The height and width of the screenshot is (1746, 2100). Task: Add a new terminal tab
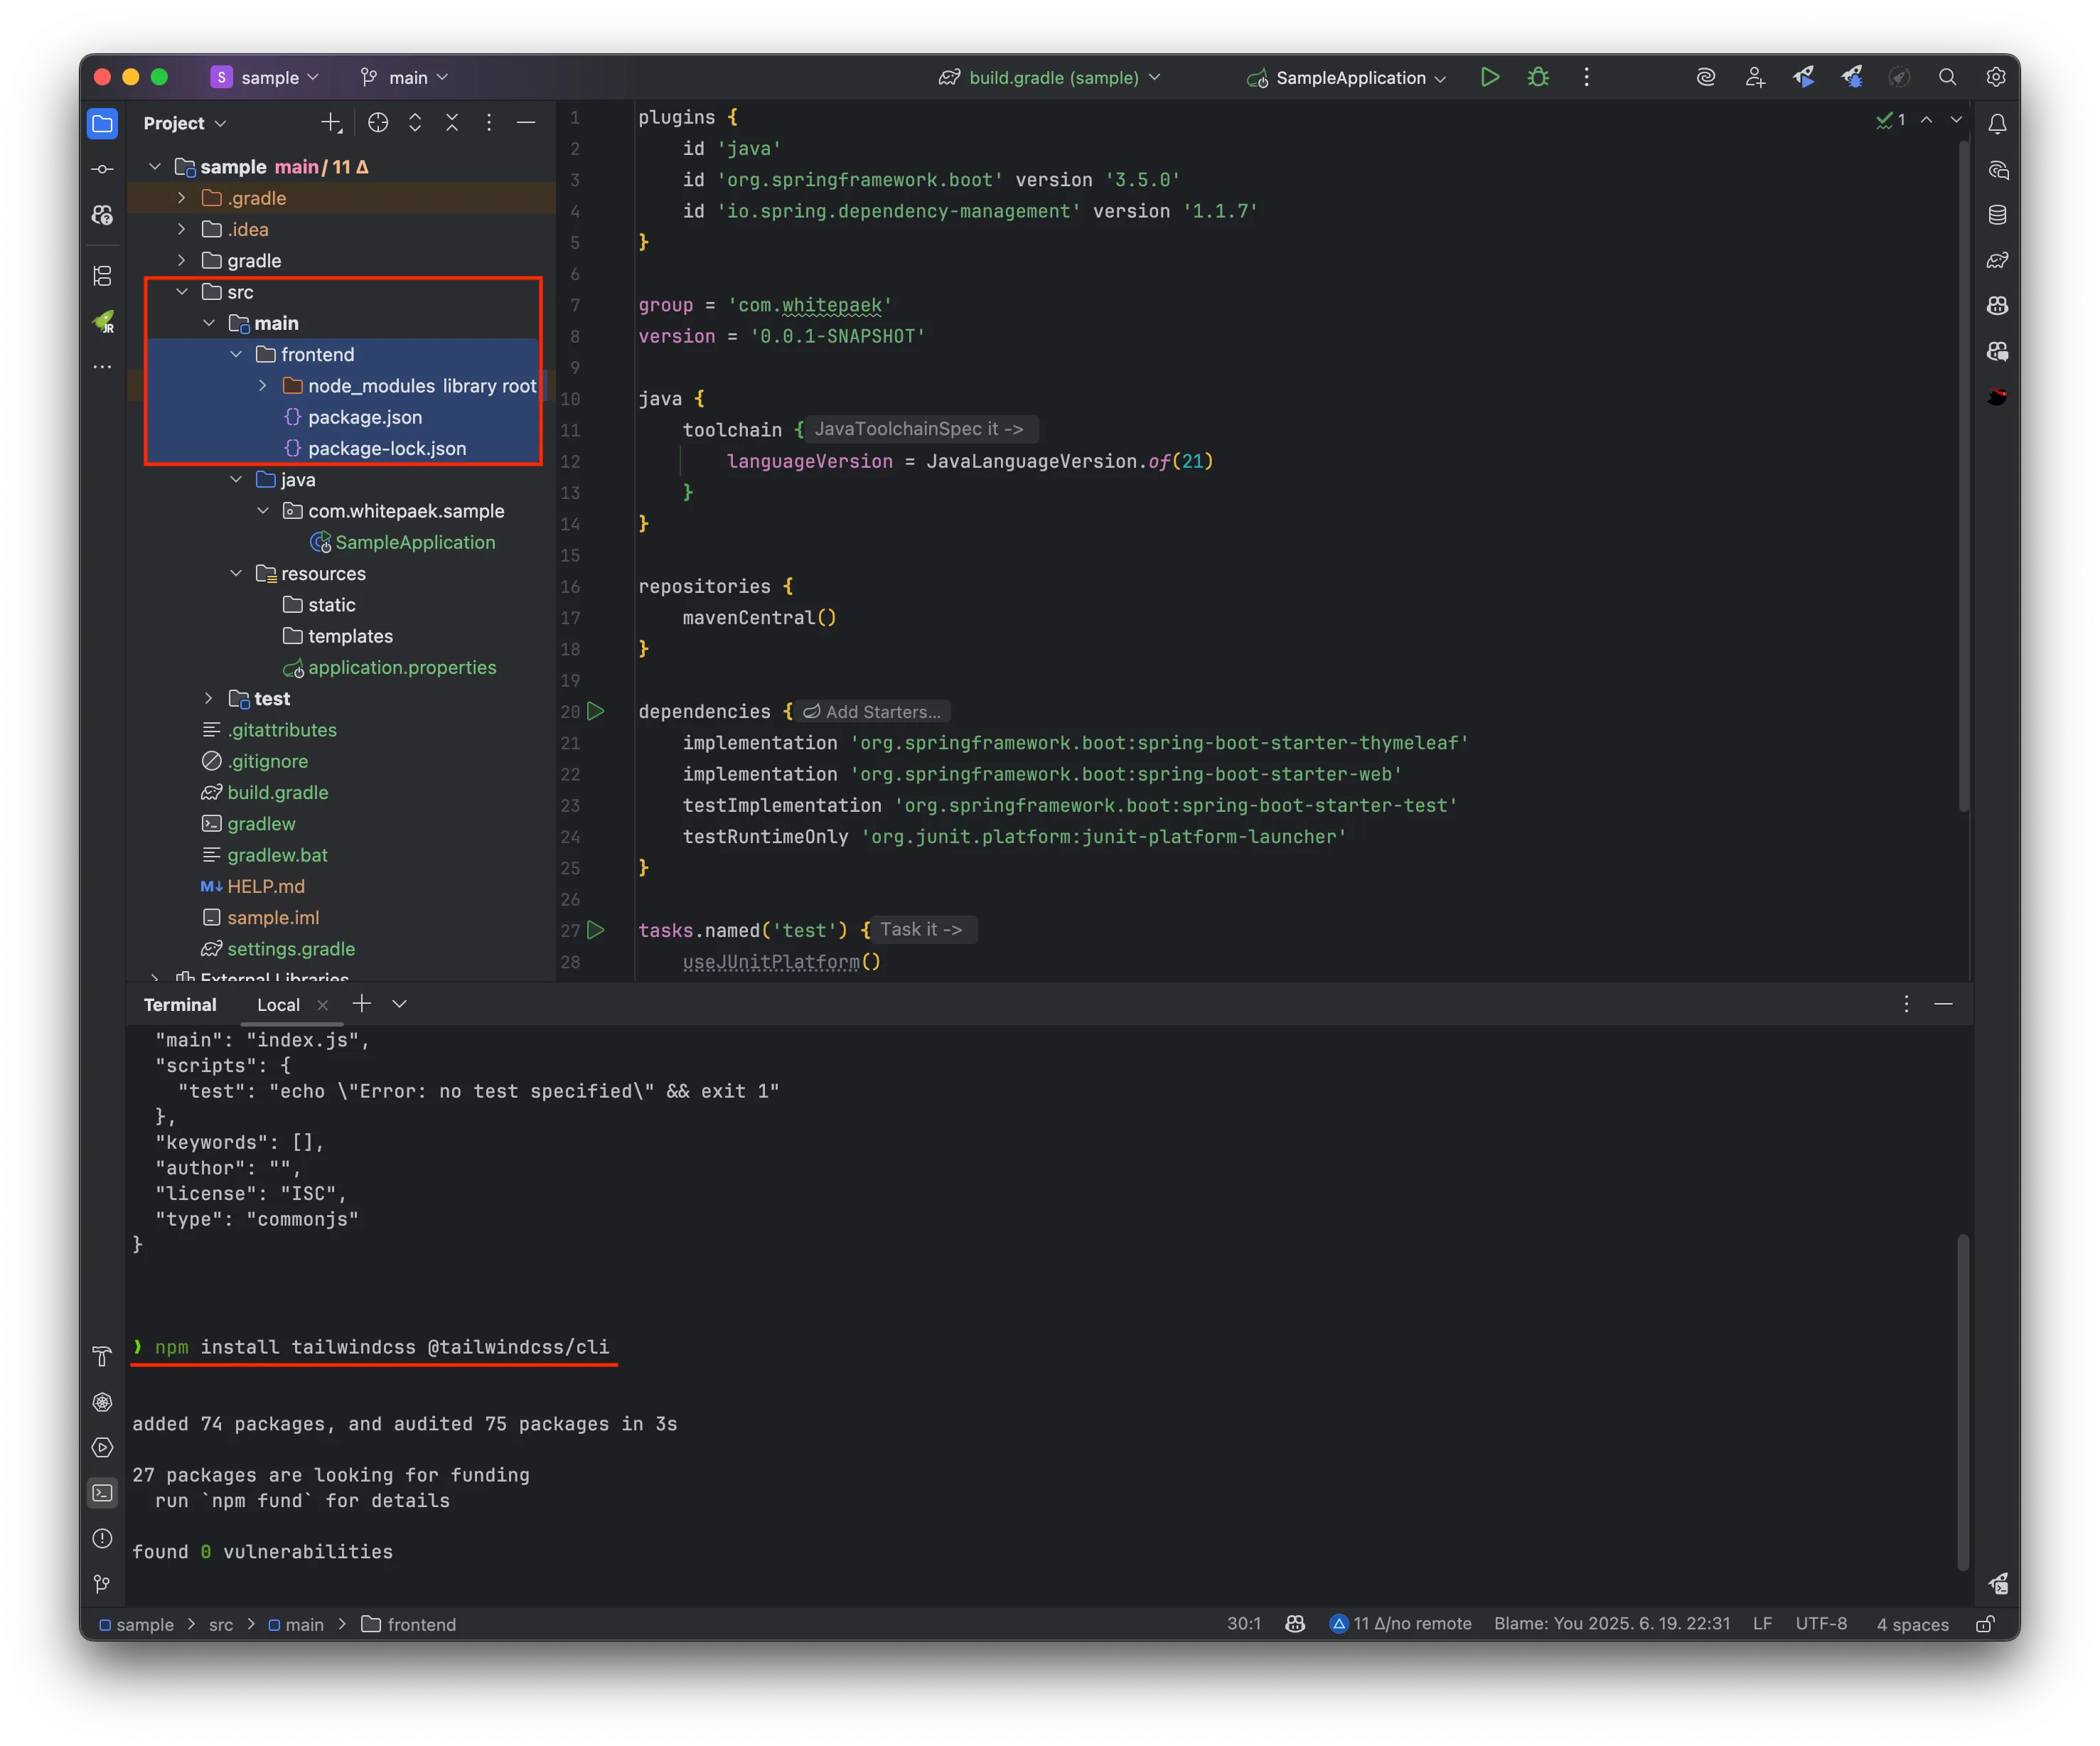[x=362, y=1004]
